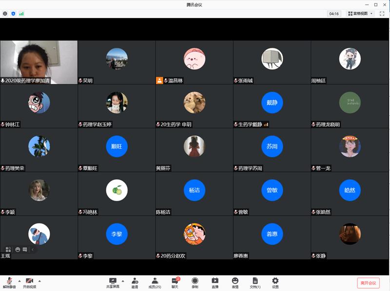Image resolution: width=390 pixels, height=291 pixels.
Task: Open the 直播 live stream icon
Action: (x=215, y=282)
